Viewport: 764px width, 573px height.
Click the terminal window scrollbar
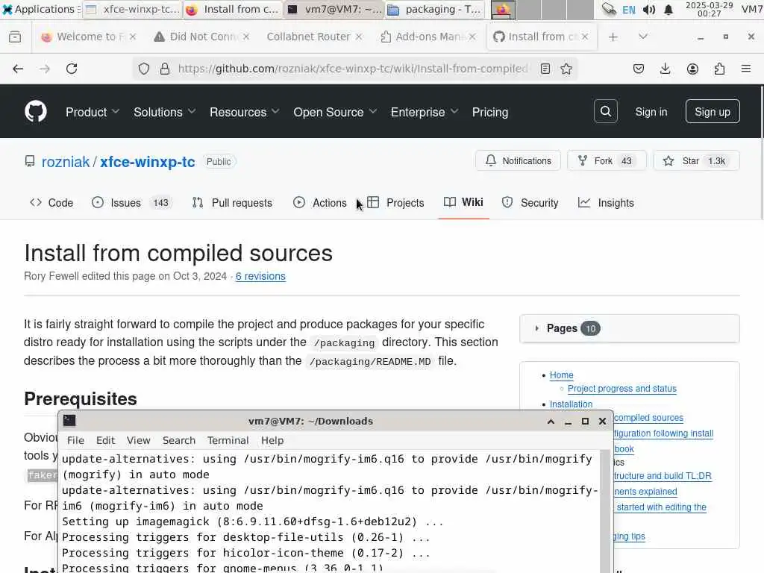click(x=606, y=510)
